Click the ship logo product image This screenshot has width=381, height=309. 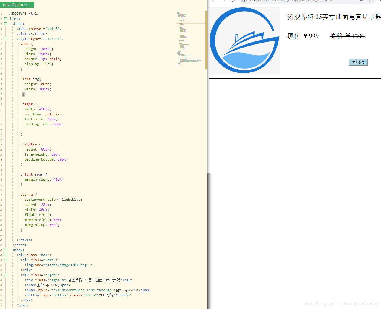245,41
